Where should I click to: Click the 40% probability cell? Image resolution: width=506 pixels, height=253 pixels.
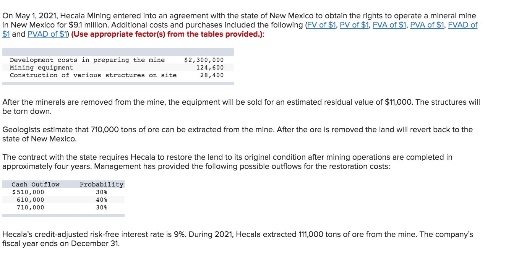(x=102, y=200)
